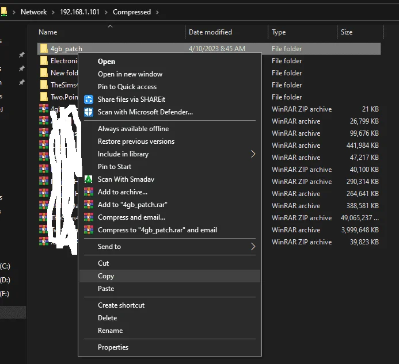
Task: Click Network in the address breadcrumb
Action: (x=34, y=12)
